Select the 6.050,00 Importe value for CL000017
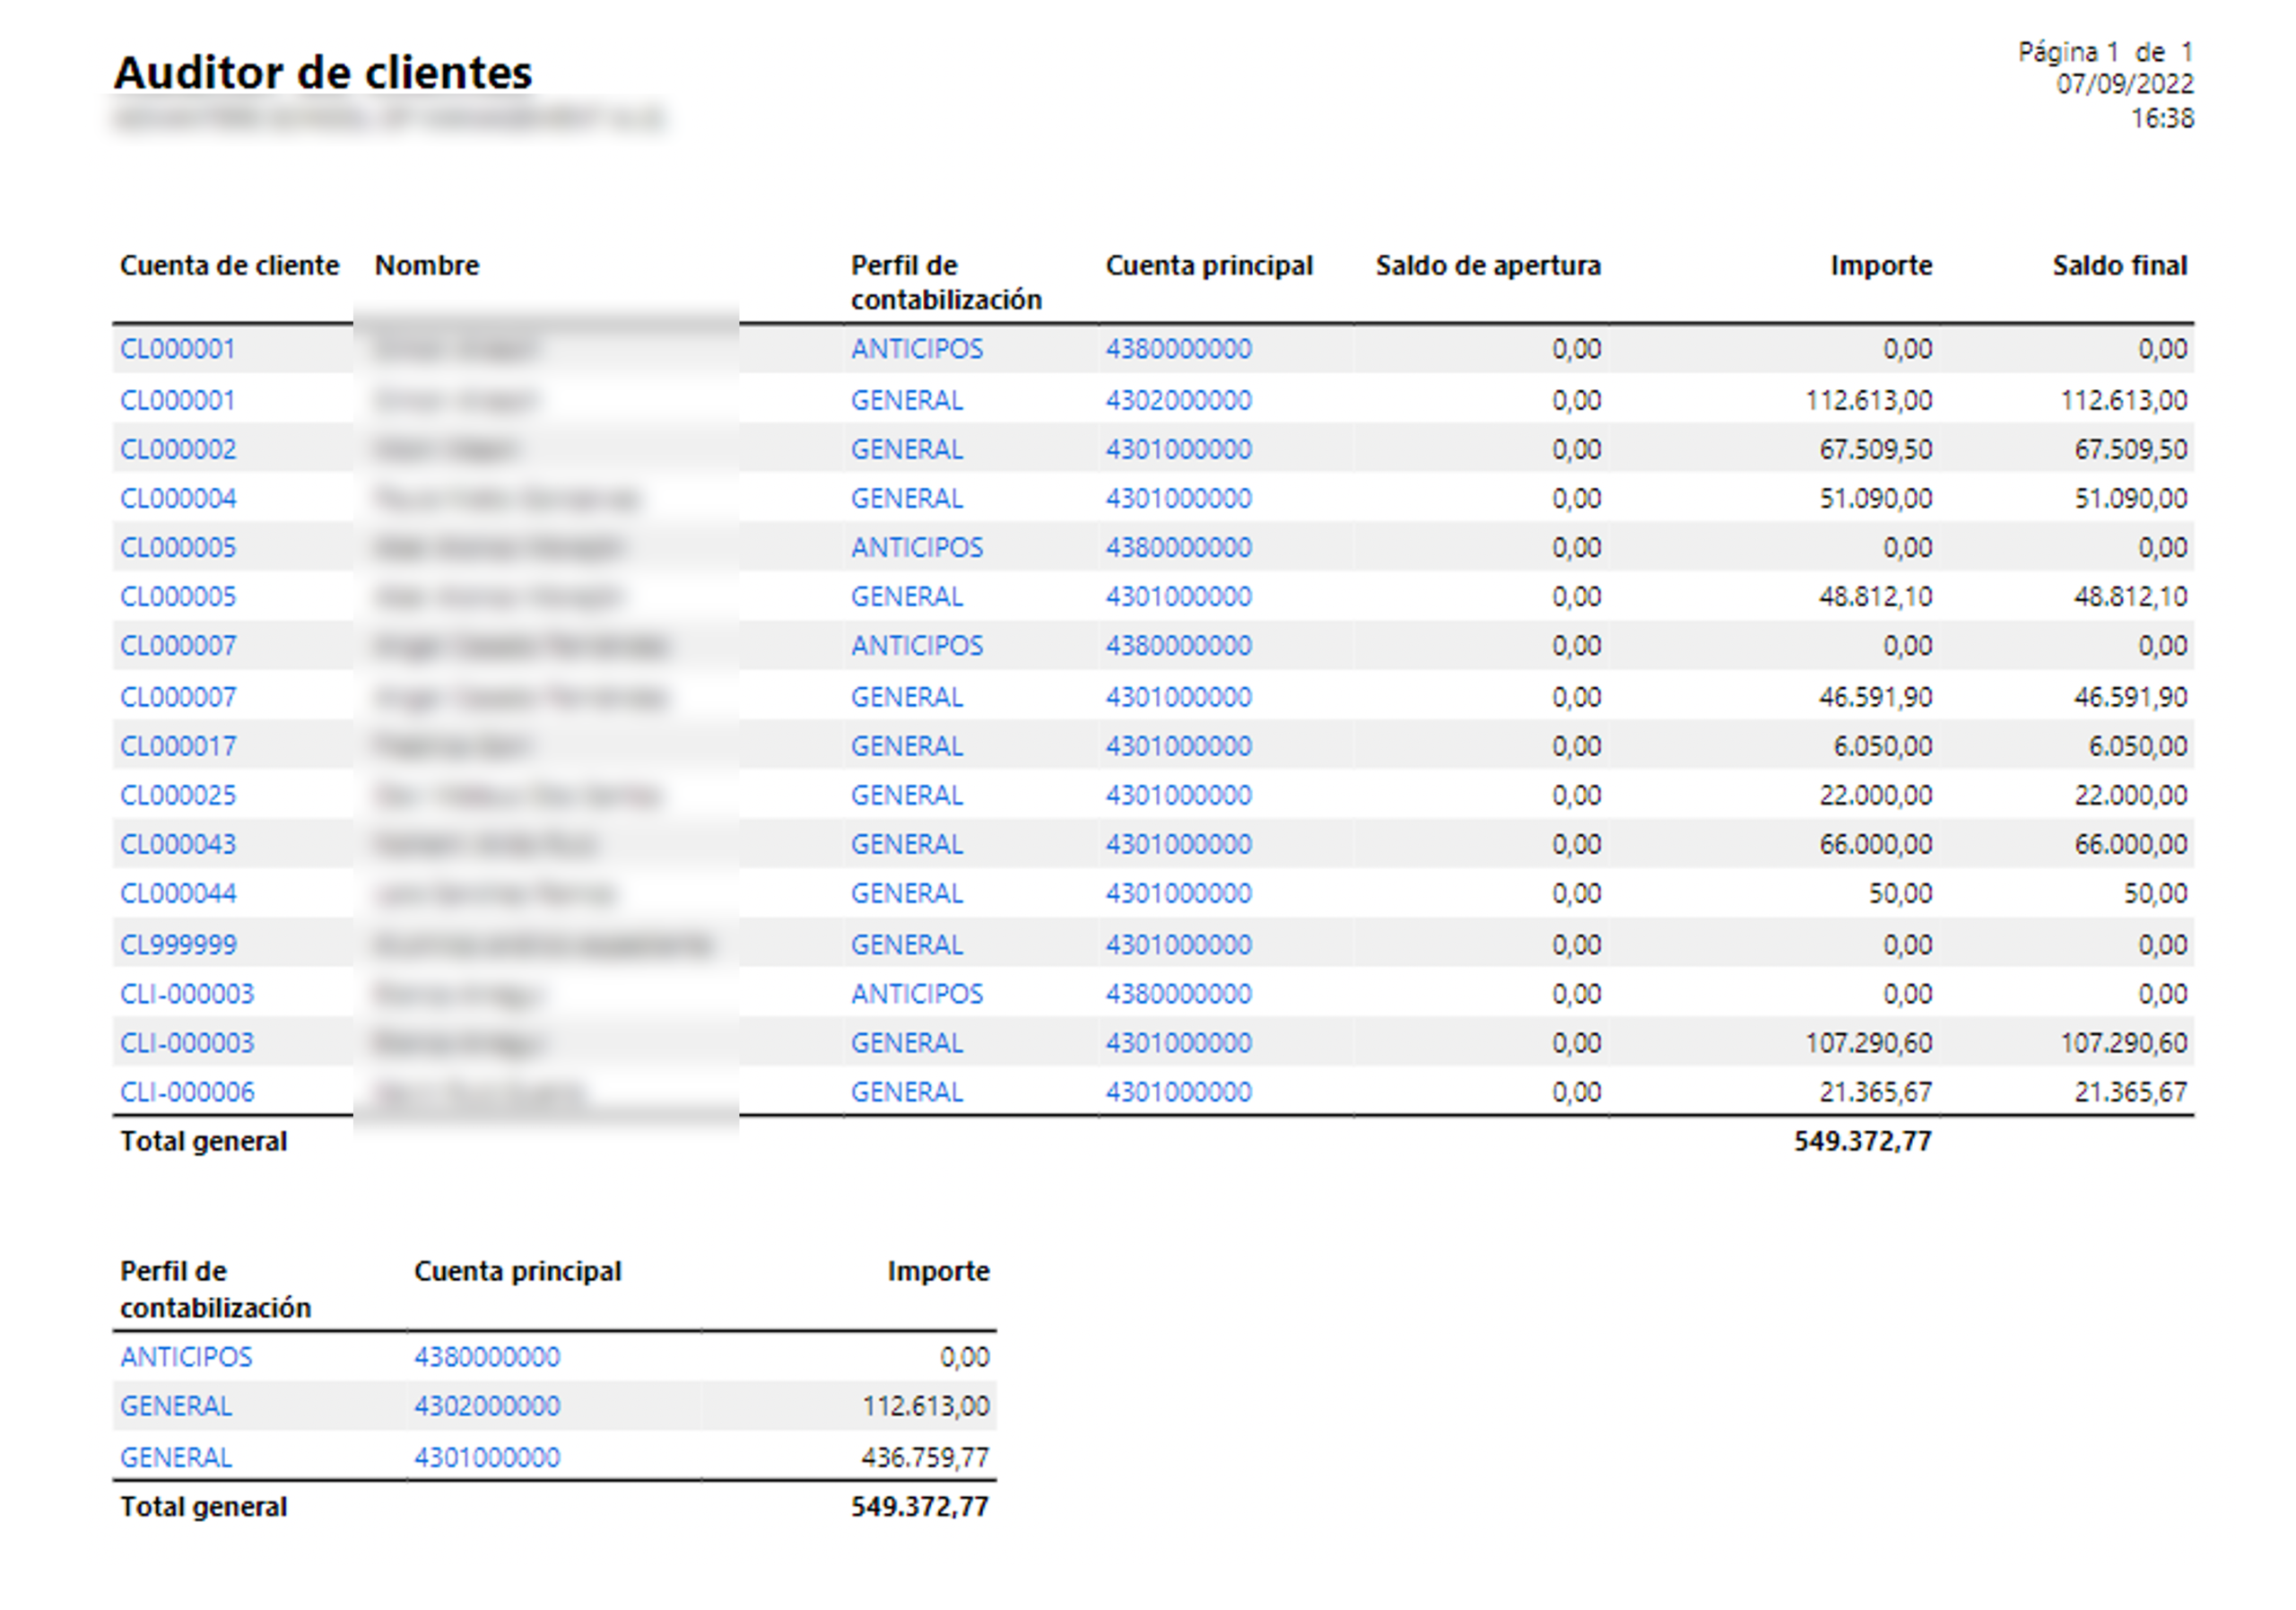 coord(1882,746)
